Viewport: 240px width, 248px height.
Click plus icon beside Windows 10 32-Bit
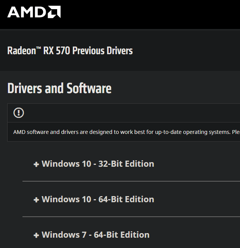tap(36, 164)
